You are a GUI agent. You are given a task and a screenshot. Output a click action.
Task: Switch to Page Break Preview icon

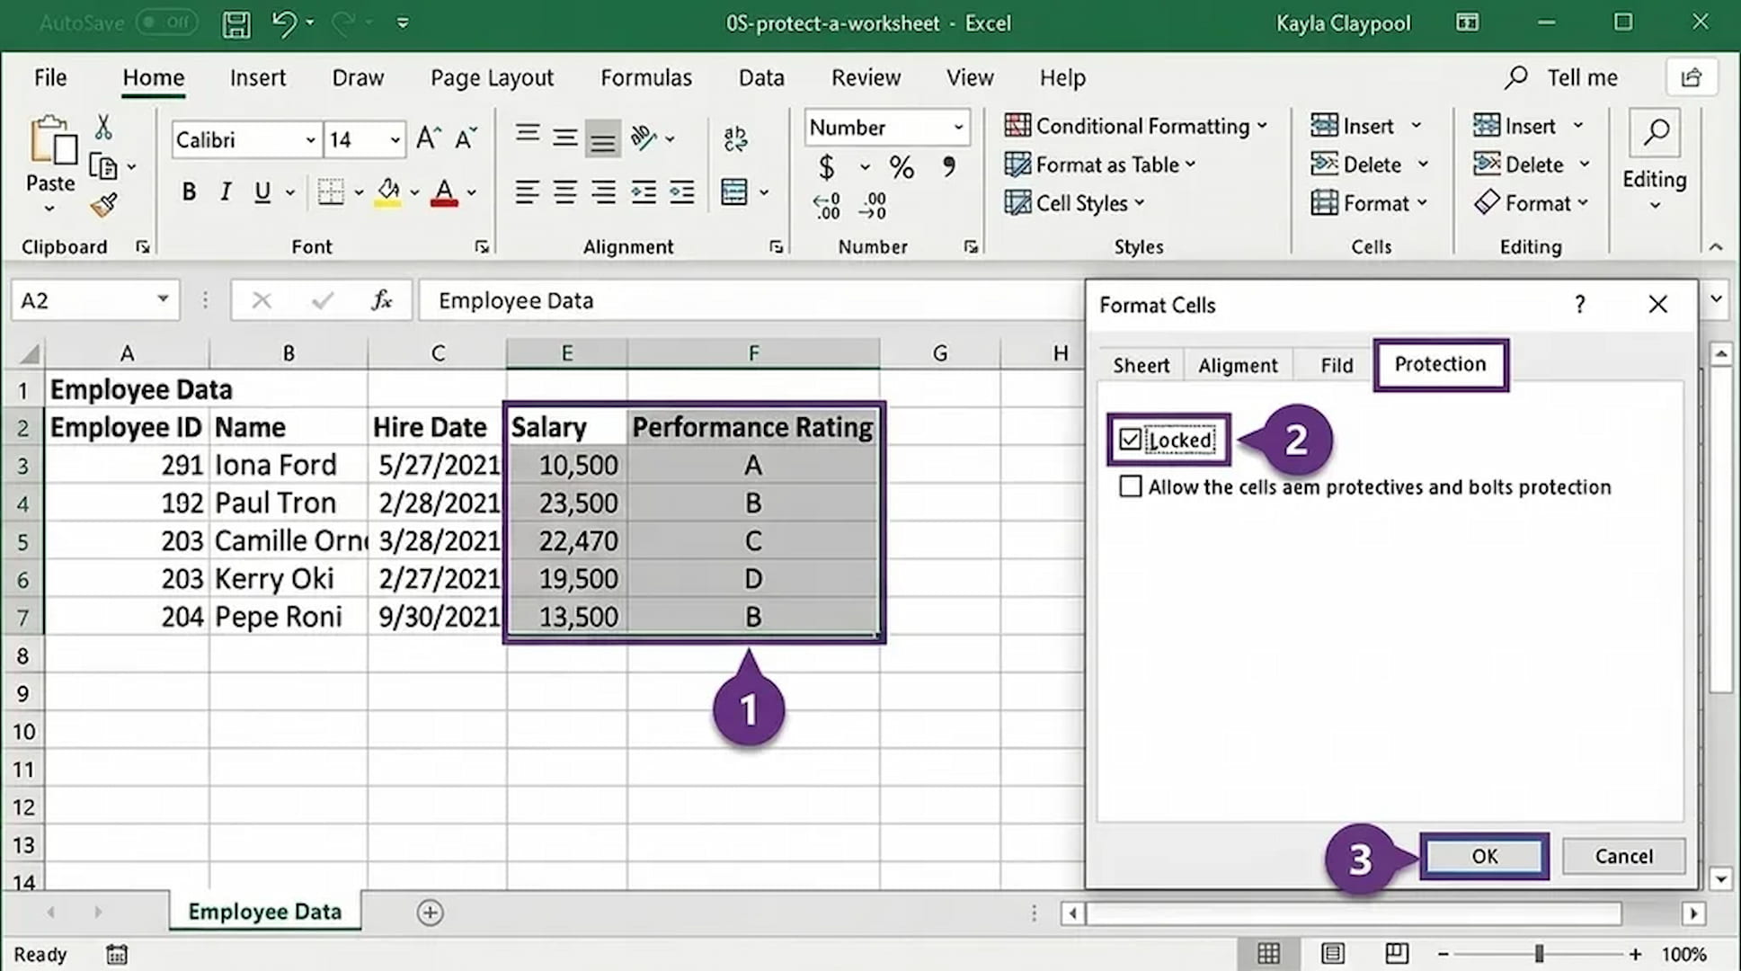(1396, 954)
